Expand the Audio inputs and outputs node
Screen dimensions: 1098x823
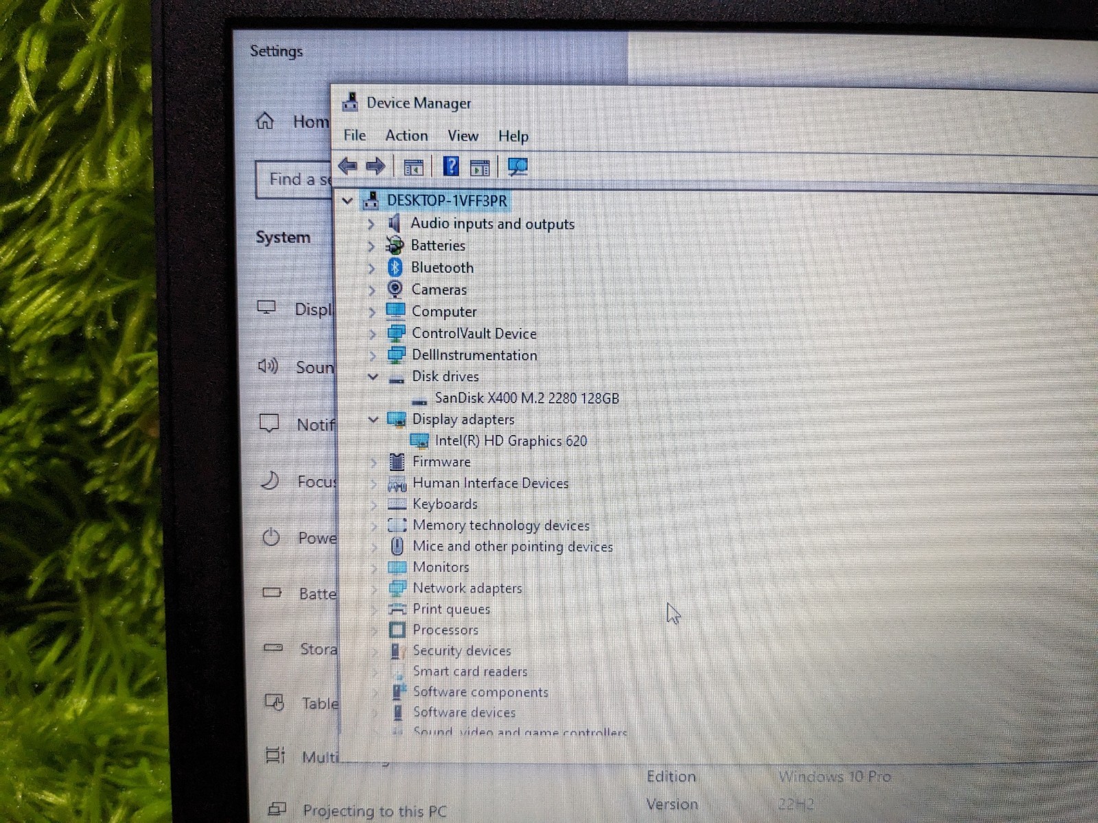371,224
